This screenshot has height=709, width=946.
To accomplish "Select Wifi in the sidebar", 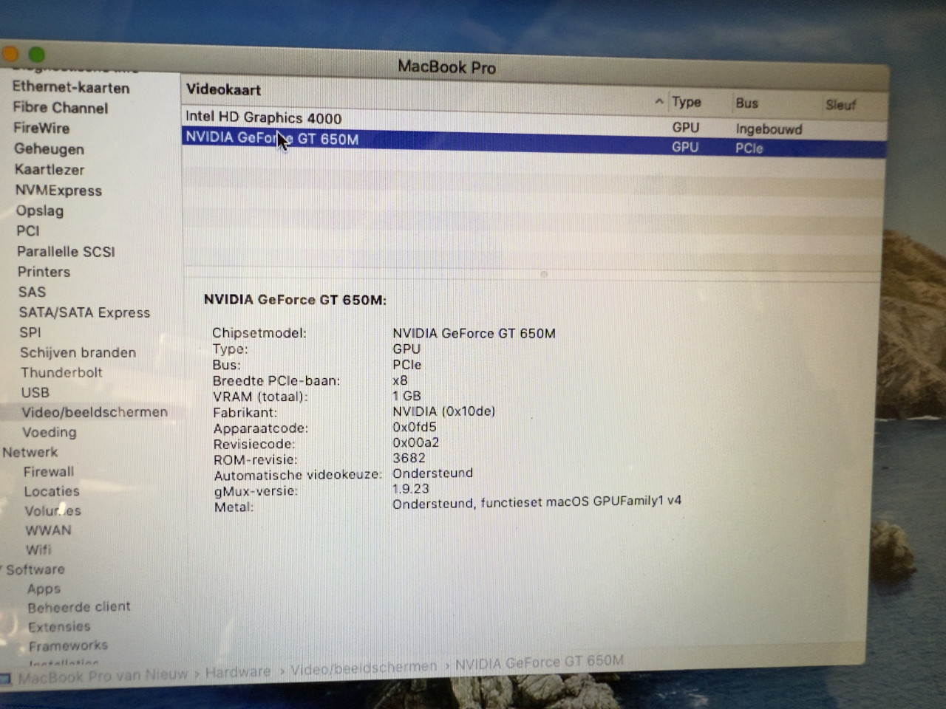I will point(38,549).
